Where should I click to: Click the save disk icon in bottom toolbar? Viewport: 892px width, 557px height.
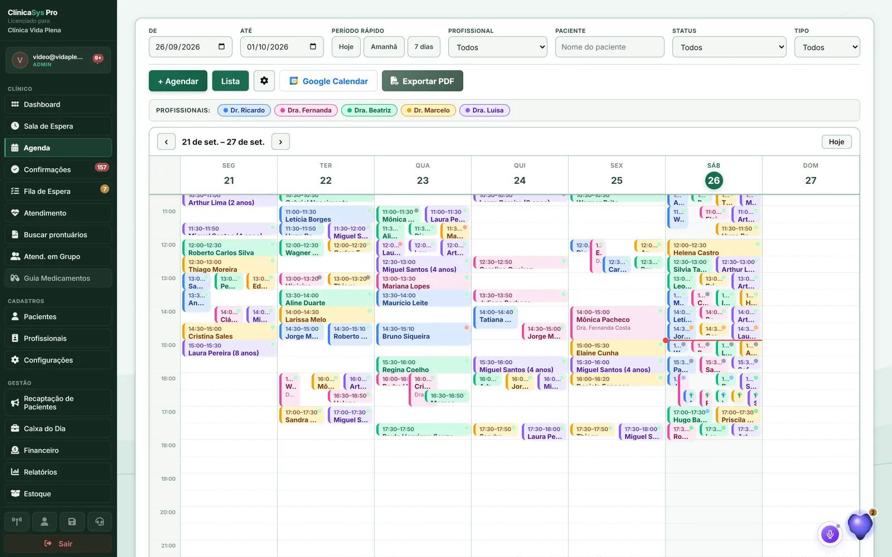point(72,522)
